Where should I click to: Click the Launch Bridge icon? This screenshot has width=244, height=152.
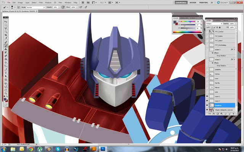pos(83,3)
